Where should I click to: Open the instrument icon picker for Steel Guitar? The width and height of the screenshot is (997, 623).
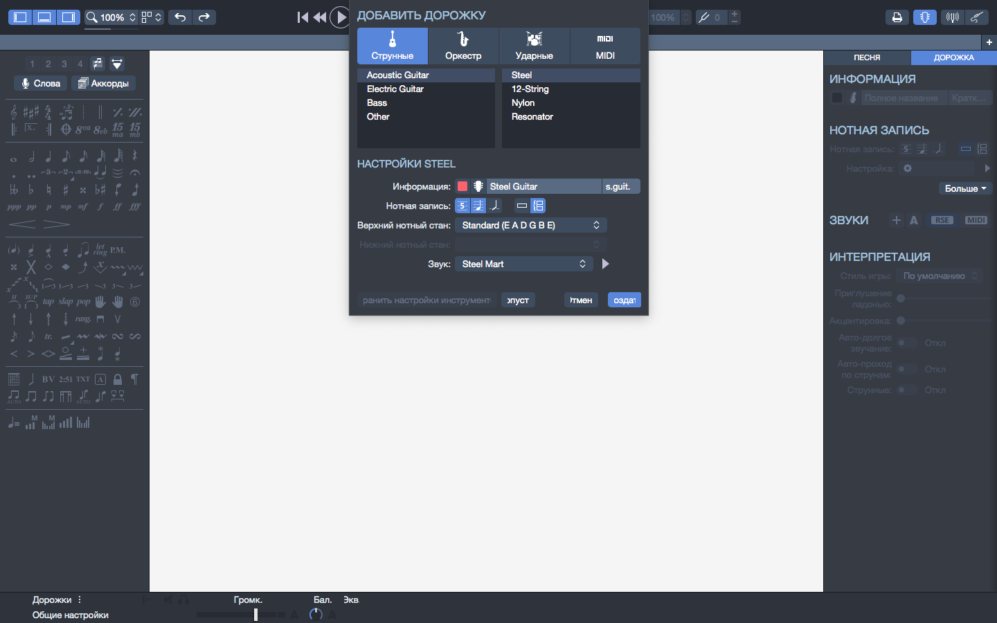point(478,186)
